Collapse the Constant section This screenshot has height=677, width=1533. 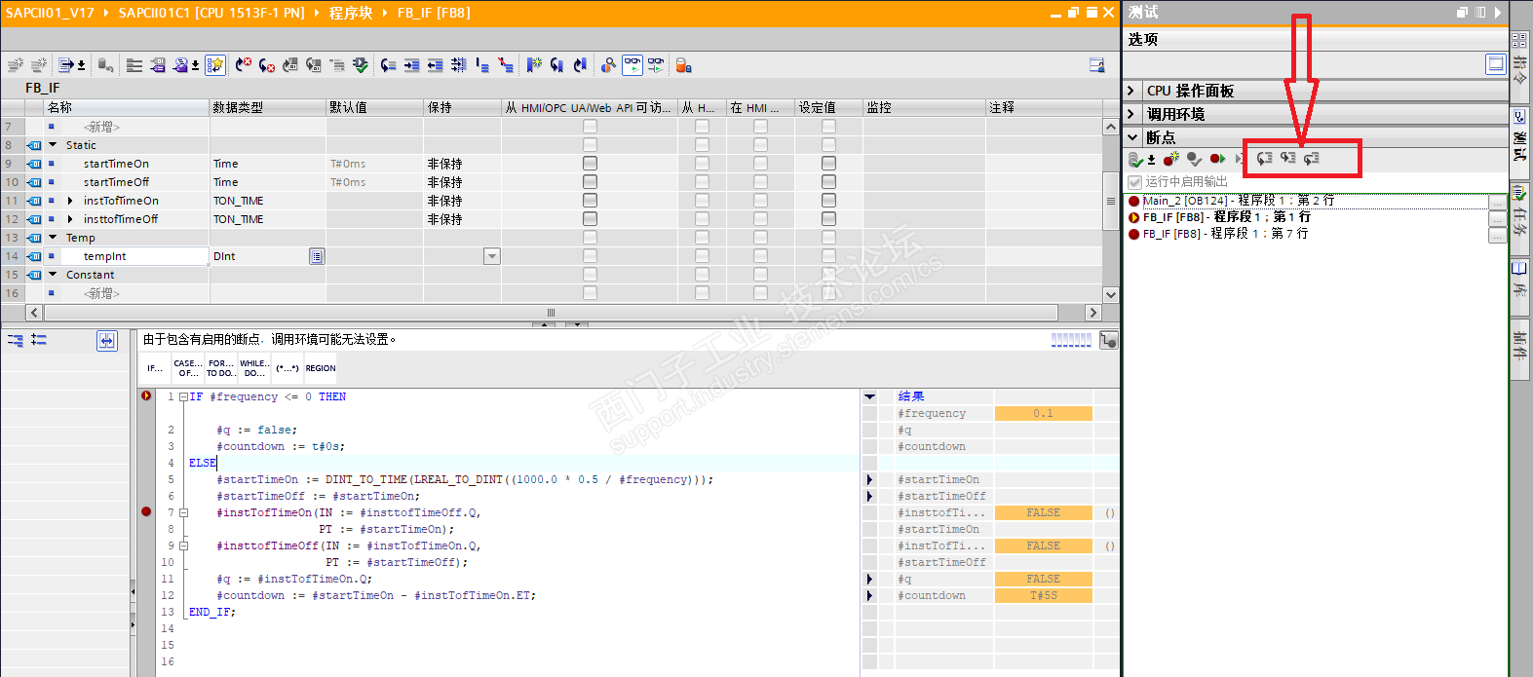(53, 275)
